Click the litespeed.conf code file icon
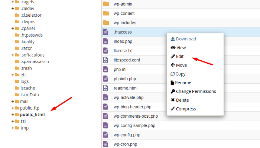This screenshot has height=148, width=260. pos(106,60)
